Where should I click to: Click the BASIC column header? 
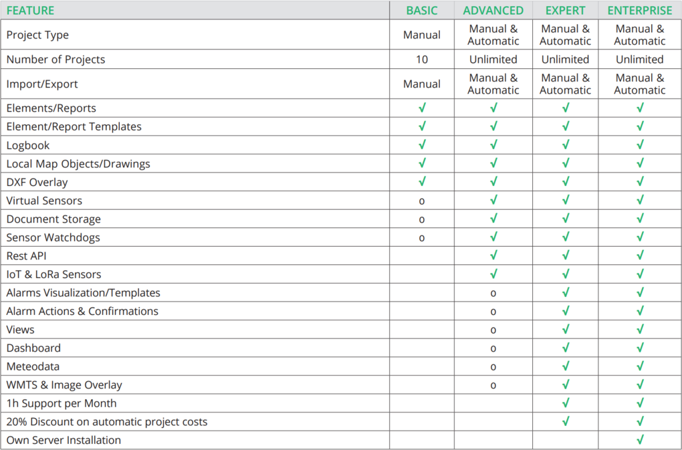pos(421,11)
